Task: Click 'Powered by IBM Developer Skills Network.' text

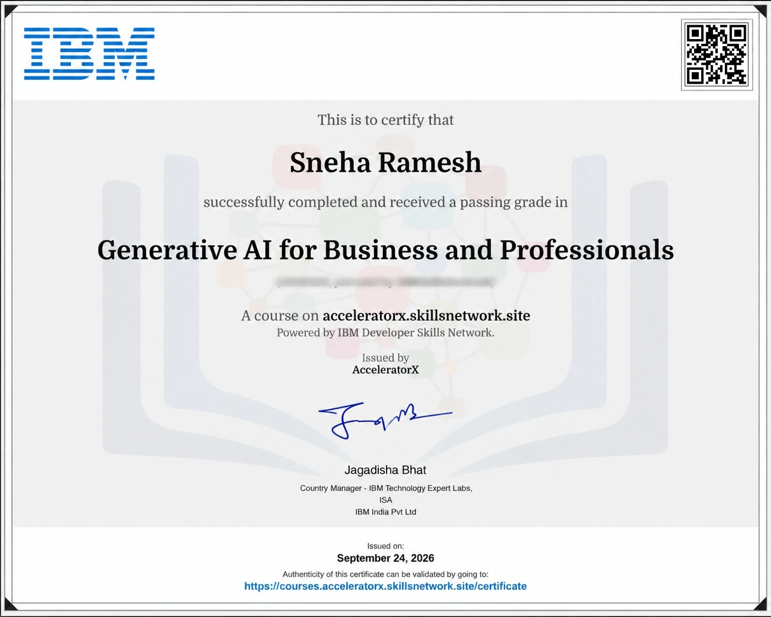Action: 385,333
